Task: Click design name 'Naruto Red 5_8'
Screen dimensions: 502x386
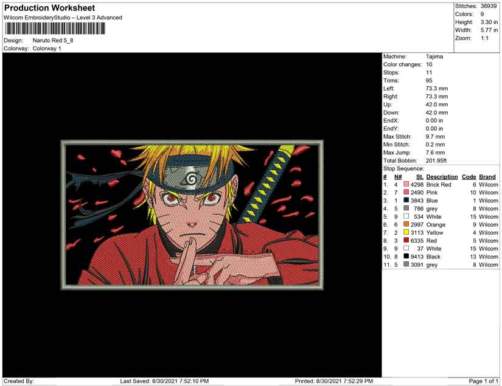Action: [53, 40]
